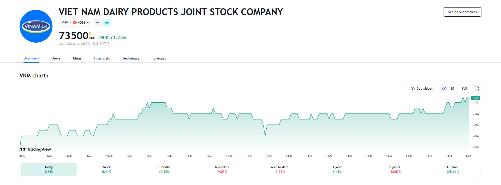Select the Today time range

tap(49, 169)
